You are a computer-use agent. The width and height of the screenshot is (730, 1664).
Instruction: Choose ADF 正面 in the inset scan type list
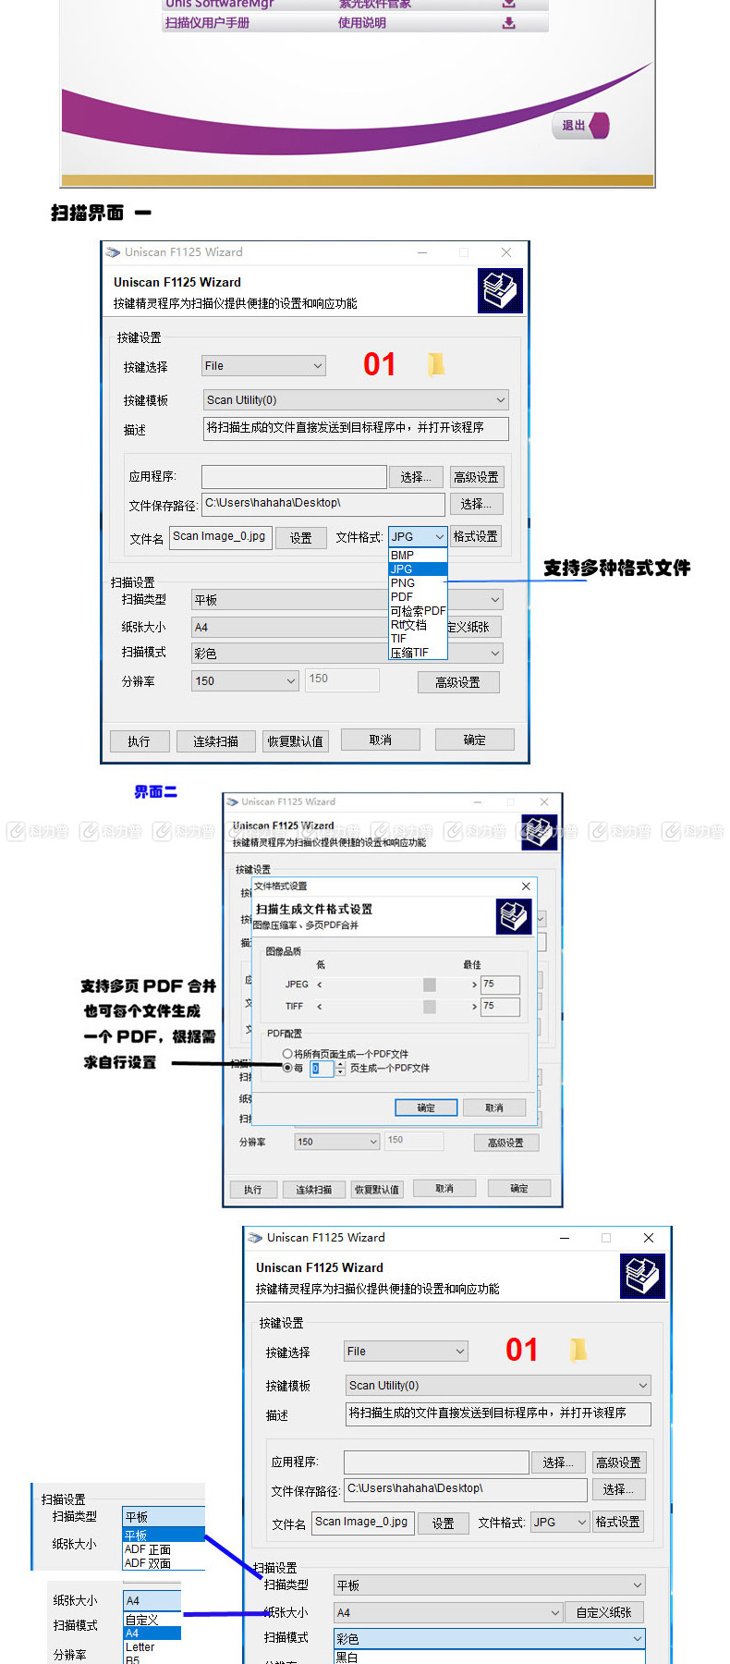point(164,1549)
